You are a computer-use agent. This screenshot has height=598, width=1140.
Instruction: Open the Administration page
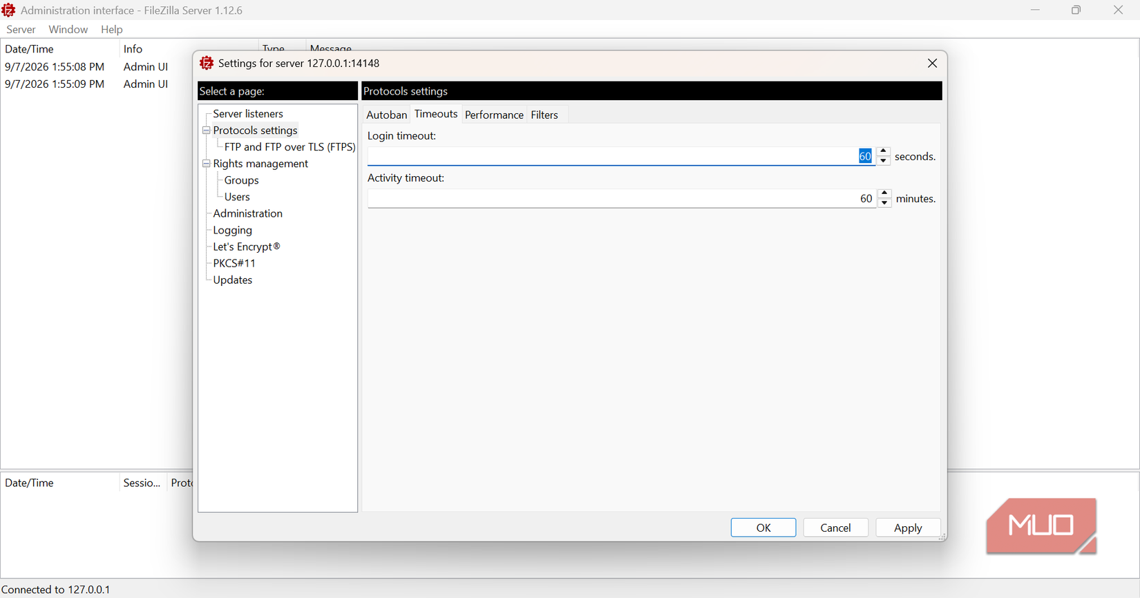pos(247,213)
